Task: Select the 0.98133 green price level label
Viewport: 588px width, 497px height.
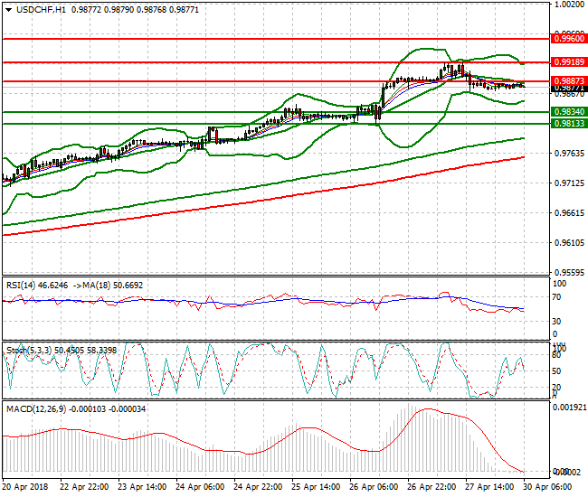Action: click(569, 123)
